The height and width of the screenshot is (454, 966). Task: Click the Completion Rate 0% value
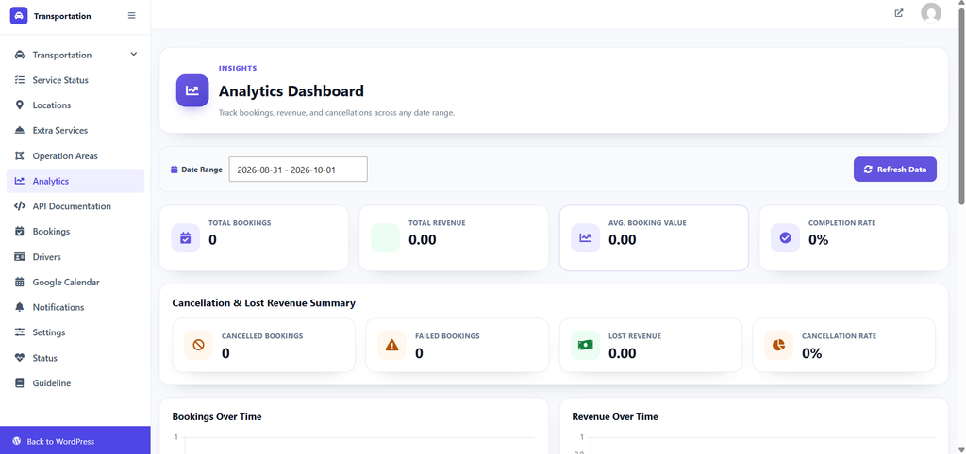click(x=819, y=240)
